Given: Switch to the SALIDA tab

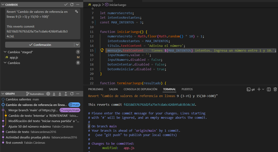Looking at the screenshot, I should coord(113,89).
